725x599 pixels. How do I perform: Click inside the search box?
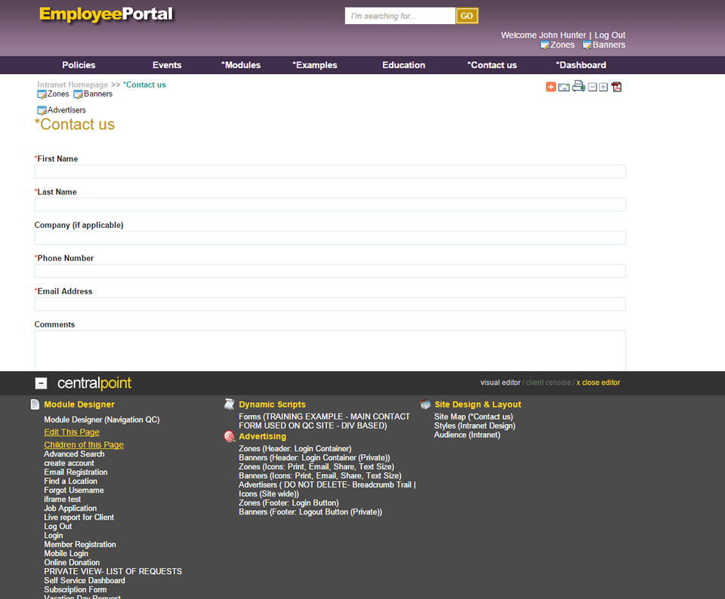pos(400,16)
